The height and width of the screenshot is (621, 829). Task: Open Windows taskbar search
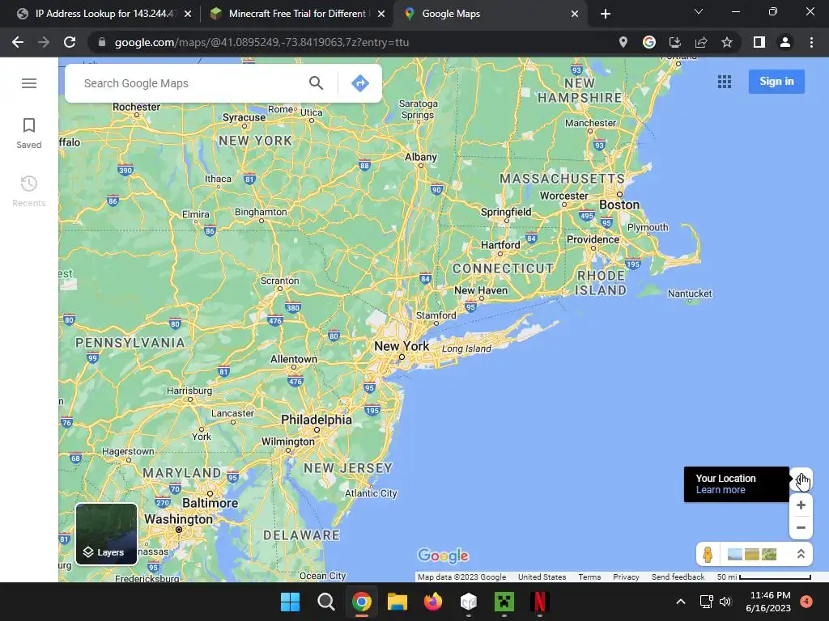click(325, 602)
